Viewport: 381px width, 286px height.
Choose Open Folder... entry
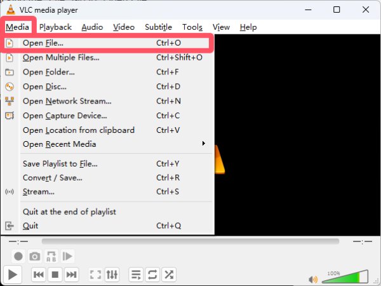[107, 72]
